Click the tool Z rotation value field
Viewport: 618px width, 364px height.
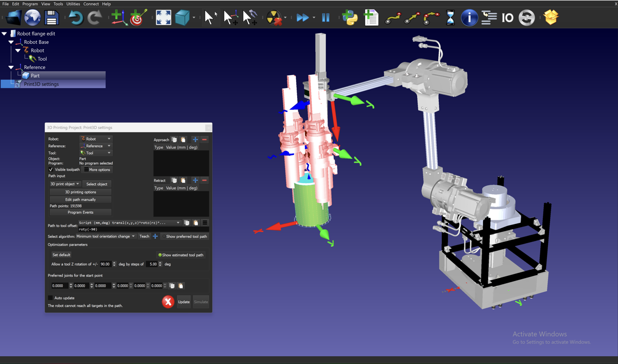105,264
